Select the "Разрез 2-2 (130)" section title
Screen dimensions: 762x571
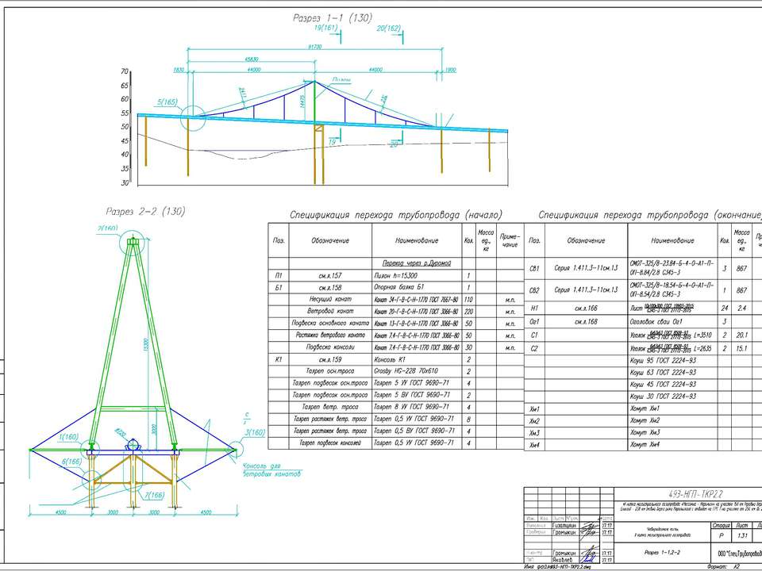(x=144, y=211)
